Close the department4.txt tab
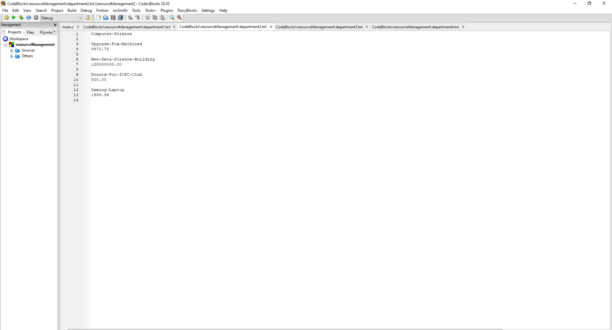Viewport: 612px width, 330px height. pyautogui.click(x=463, y=27)
